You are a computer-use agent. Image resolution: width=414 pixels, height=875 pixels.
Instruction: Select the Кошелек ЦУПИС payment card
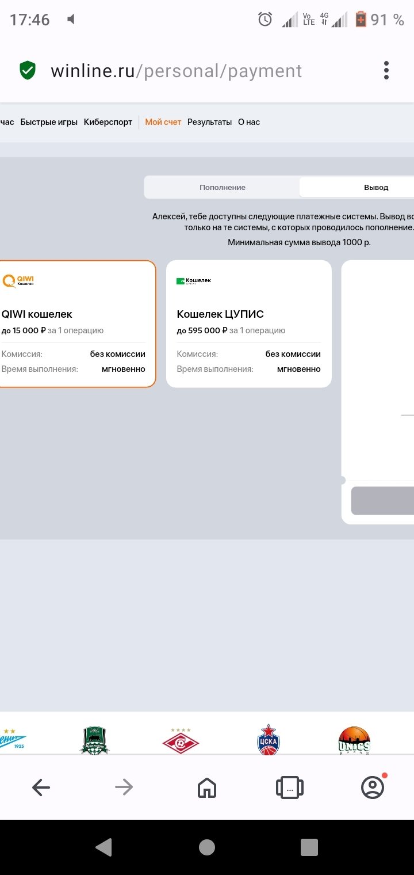click(x=248, y=324)
